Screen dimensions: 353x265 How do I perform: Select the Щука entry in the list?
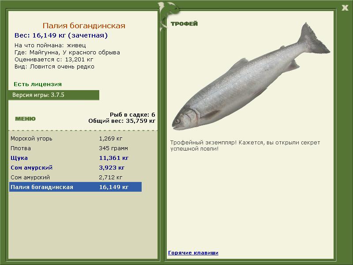pos(75,158)
